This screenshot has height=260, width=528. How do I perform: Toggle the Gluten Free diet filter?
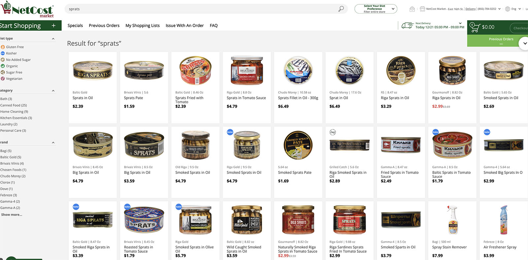pos(12,47)
